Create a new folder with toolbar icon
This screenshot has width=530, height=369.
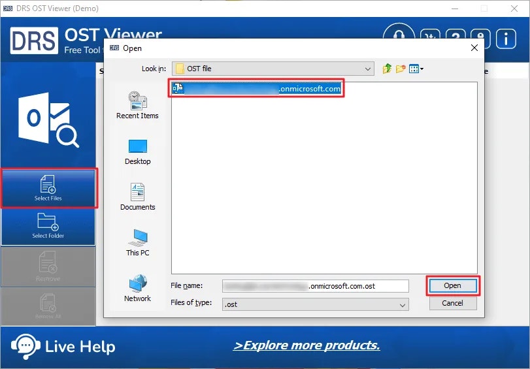click(x=401, y=69)
